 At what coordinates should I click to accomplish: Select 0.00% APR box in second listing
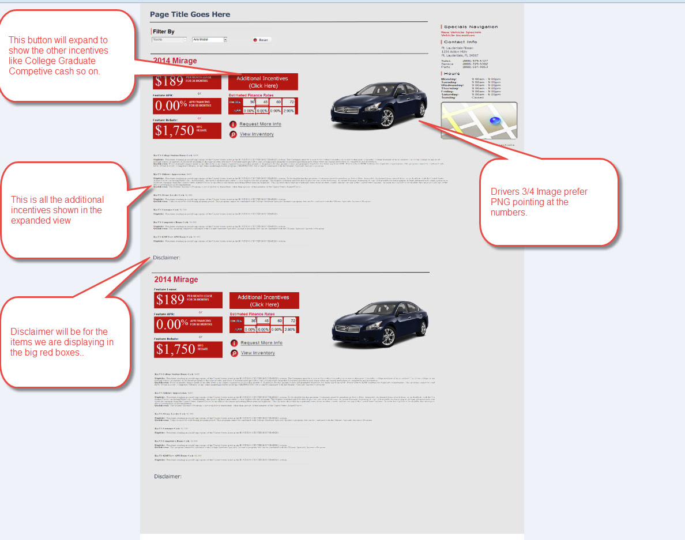coord(189,325)
